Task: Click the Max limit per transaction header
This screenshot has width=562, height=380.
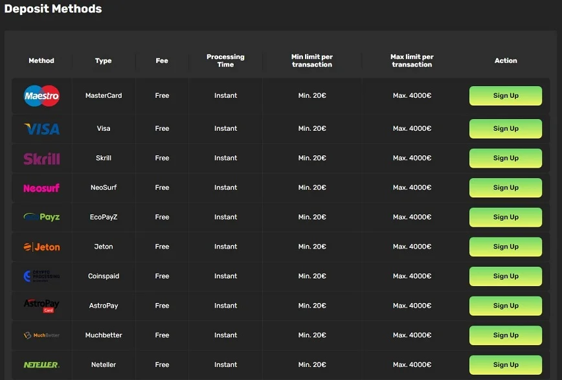Action: [x=412, y=61]
